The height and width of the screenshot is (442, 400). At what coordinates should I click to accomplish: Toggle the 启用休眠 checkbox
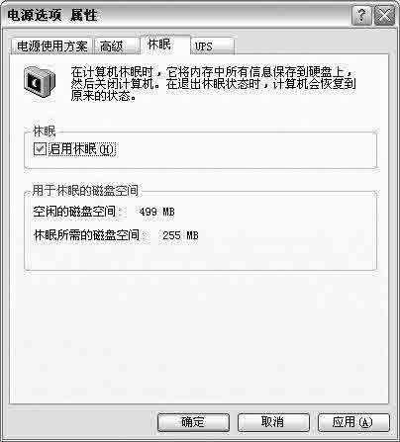(x=40, y=148)
